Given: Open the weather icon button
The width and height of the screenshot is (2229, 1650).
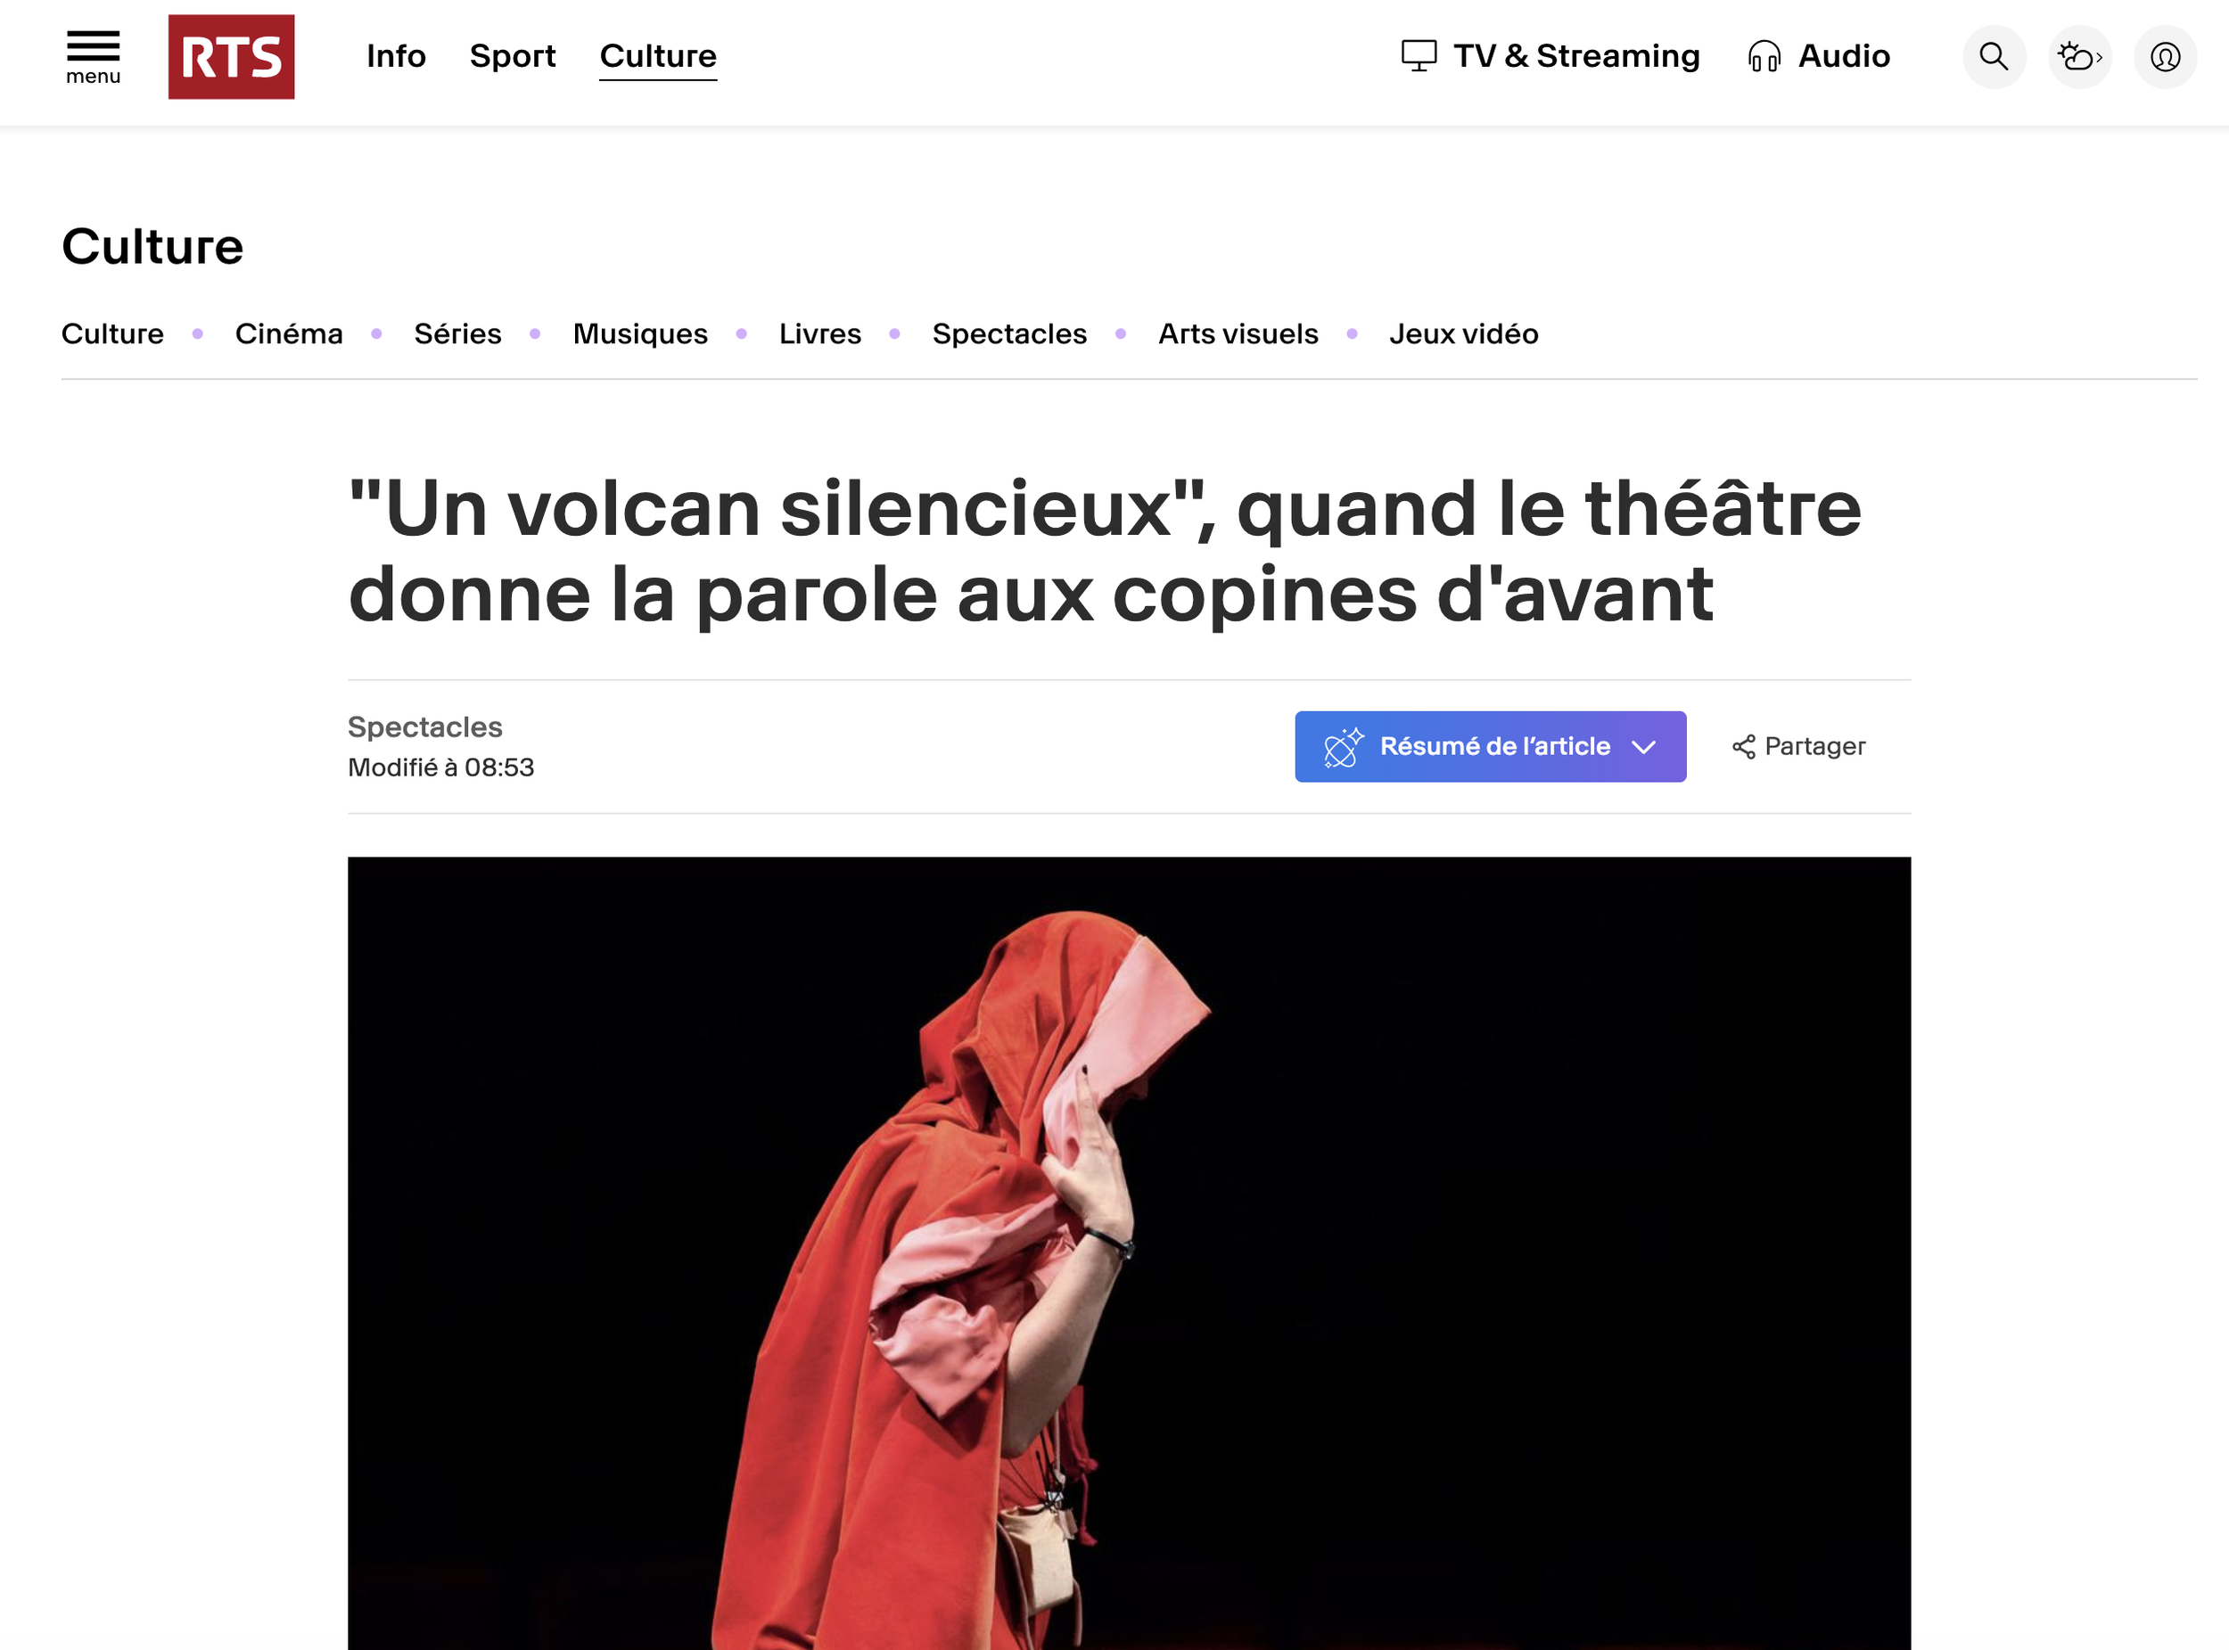Looking at the screenshot, I should pyautogui.click(x=2079, y=57).
